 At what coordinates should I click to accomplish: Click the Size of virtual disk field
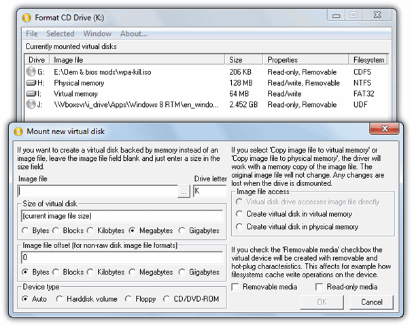click(x=122, y=216)
